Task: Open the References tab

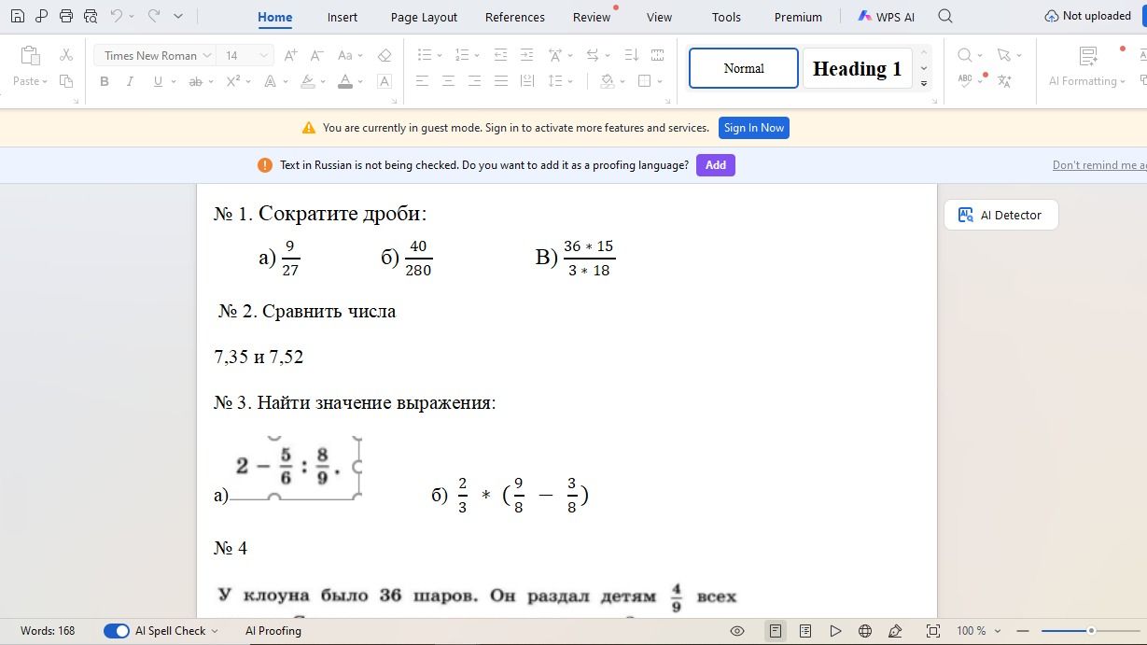Action: click(x=515, y=17)
